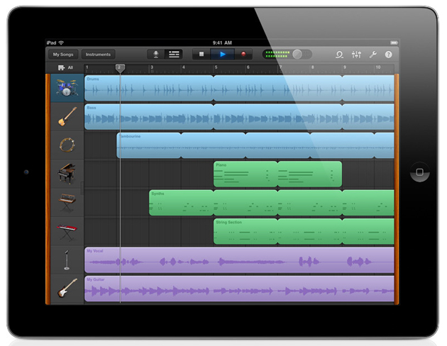Viewport: 447px width, 346px height.
Task: Select the green region labeled Synths
Action: [x=181, y=203]
